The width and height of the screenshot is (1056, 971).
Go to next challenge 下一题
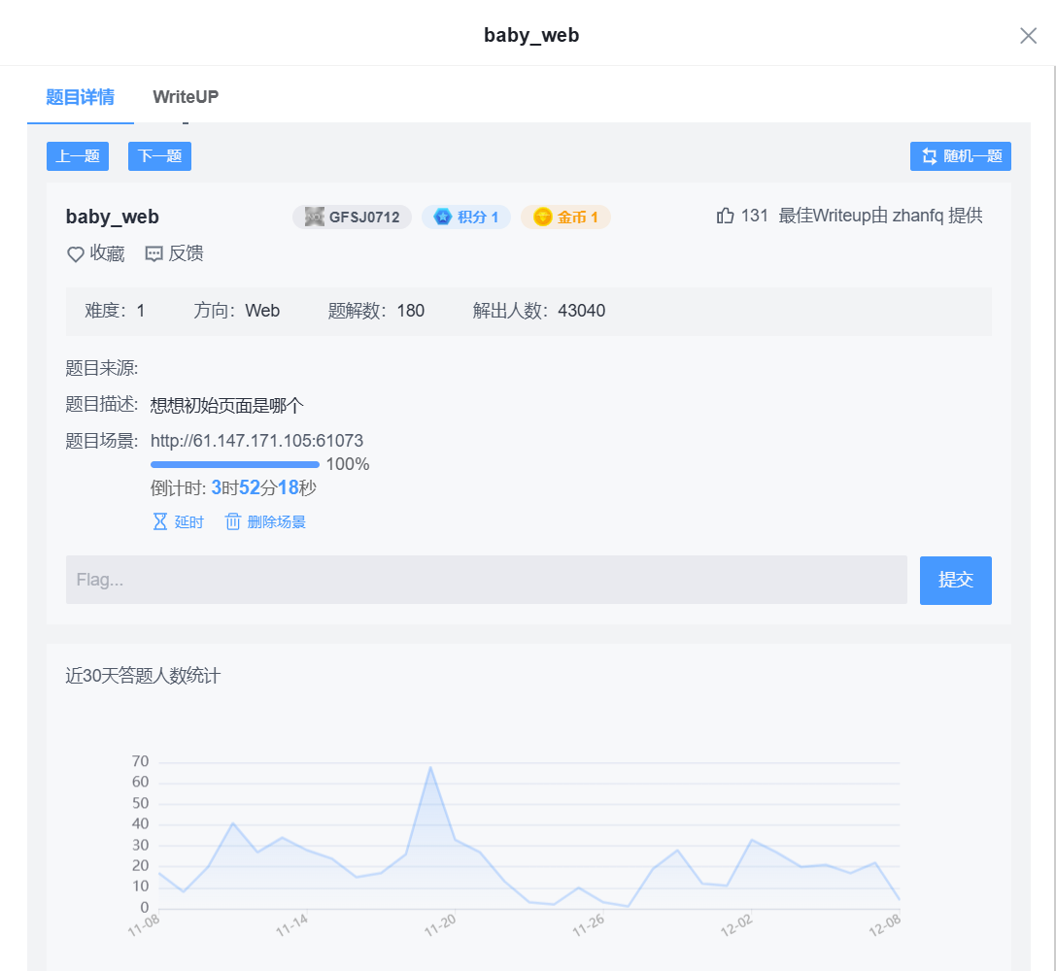point(159,156)
